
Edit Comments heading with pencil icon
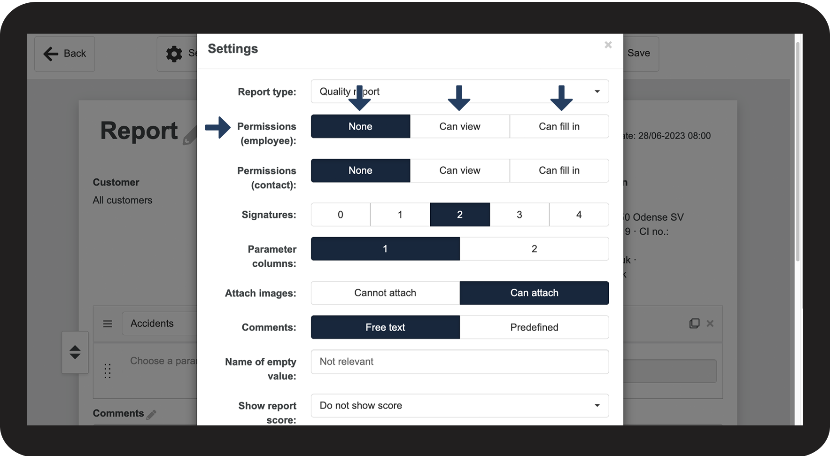(151, 415)
